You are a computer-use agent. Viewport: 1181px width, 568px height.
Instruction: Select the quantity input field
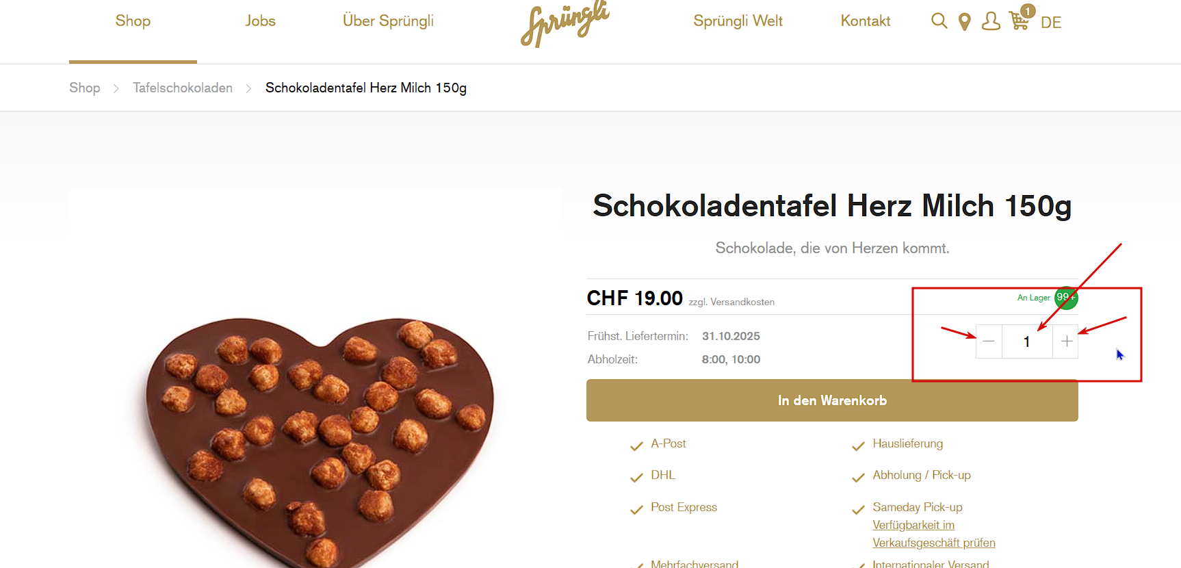click(x=1027, y=341)
